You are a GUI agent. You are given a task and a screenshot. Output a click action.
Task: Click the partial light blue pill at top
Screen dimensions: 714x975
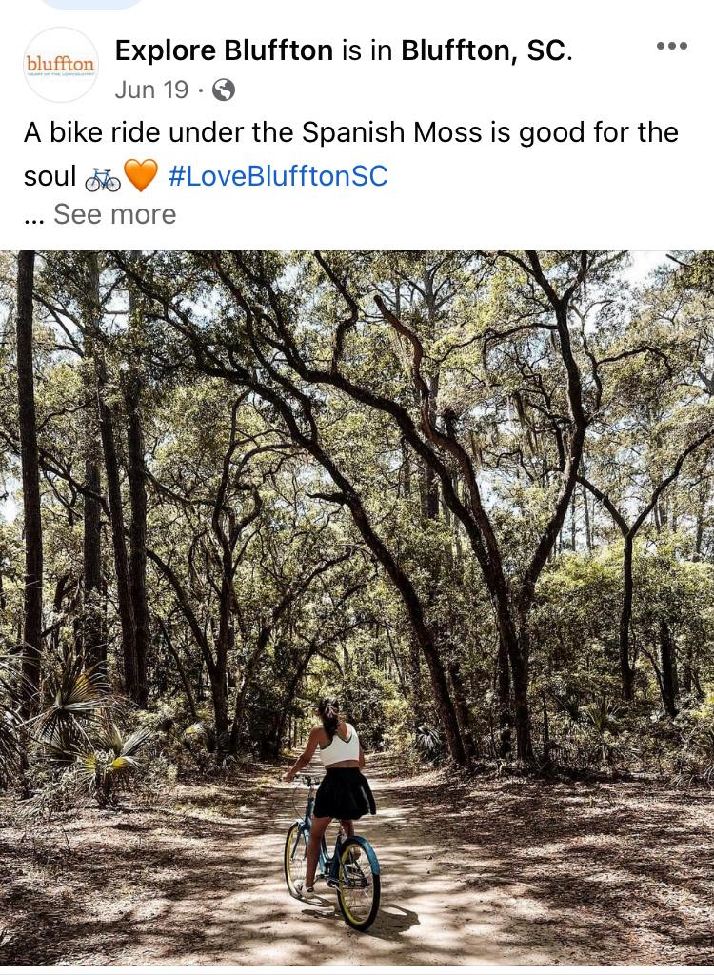click(90, 4)
